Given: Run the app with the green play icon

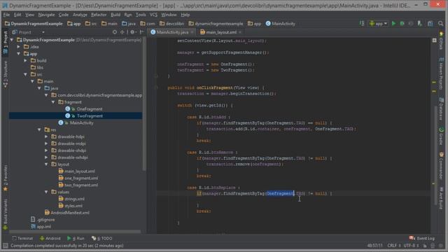Looking at the screenshot, I should [x=393, y=23].
